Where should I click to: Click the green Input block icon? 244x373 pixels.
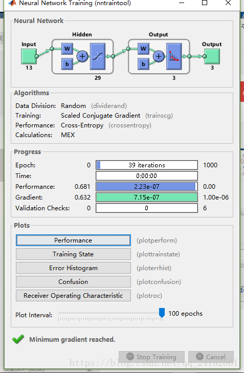coord(29,56)
